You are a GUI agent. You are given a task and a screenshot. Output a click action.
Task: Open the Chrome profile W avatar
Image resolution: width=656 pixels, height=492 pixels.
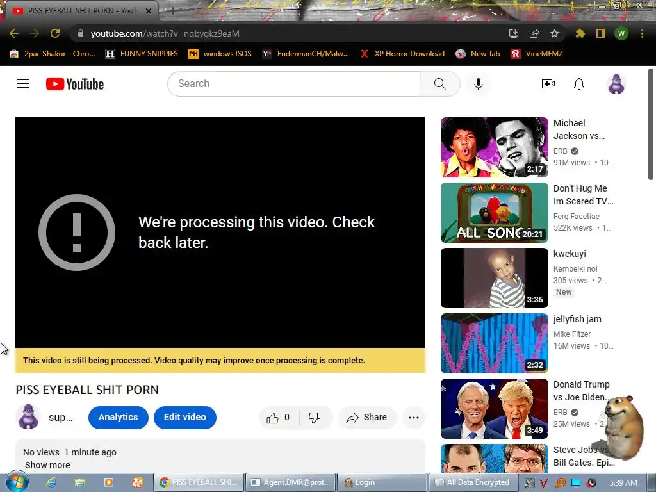[621, 33]
